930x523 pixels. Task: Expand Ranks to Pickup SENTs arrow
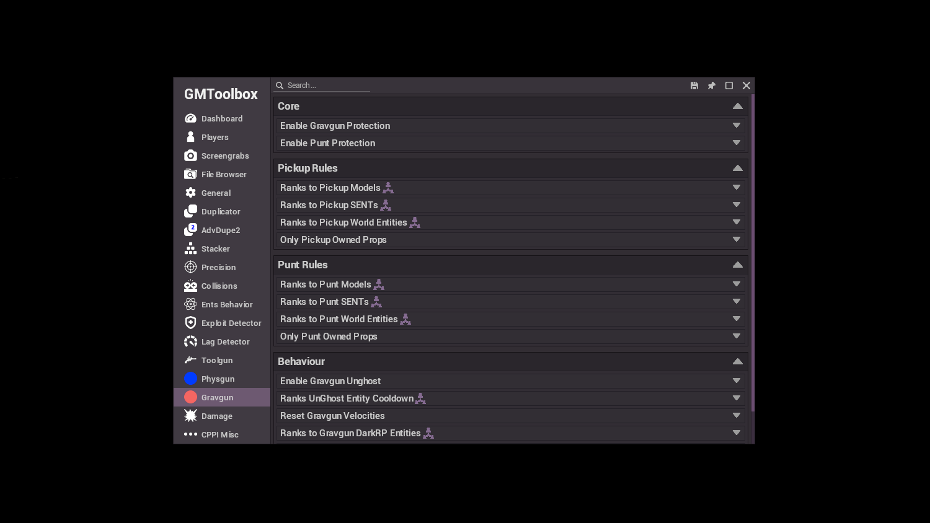coord(737,204)
